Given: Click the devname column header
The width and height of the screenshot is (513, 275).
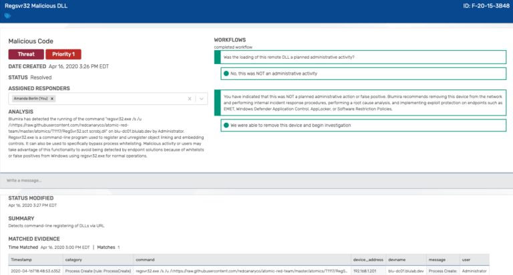Looking at the screenshot, I should pos(406,260).
